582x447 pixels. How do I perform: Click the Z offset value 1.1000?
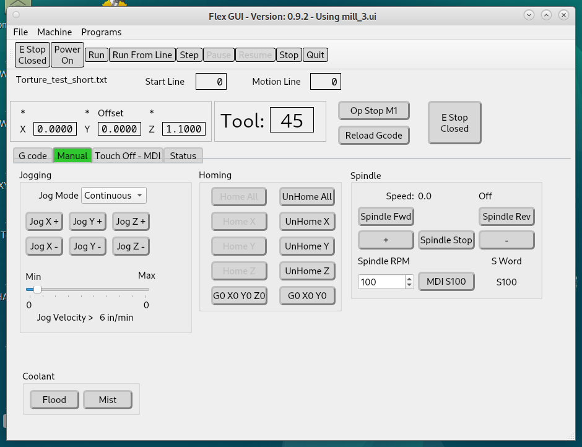tap(184, 129)
